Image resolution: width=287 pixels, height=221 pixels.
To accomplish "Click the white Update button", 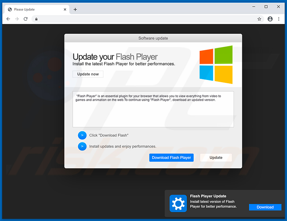I will [x=216, y=158].
